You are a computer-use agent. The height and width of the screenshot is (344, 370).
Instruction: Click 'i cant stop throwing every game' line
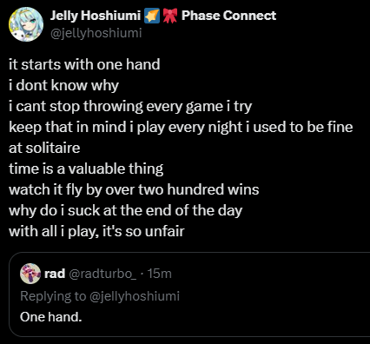(x=130, y=106)
